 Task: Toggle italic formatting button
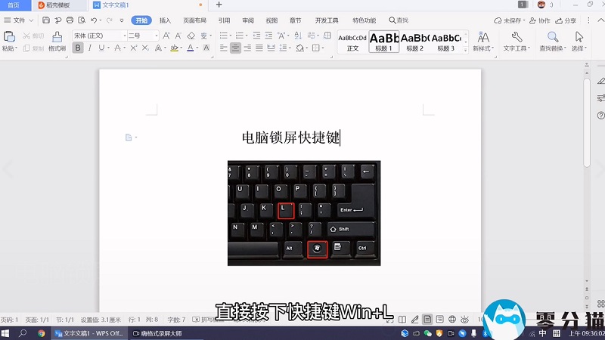click(x=90, y=48)
